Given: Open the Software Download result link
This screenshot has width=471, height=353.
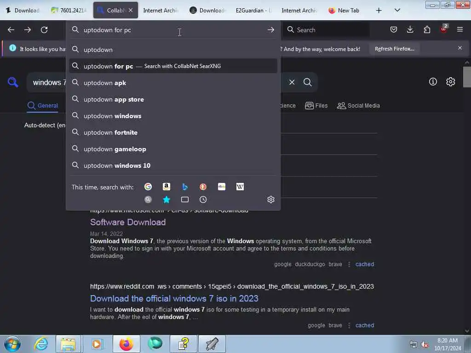Looking at the screenshot, I should tap(128, 222).
